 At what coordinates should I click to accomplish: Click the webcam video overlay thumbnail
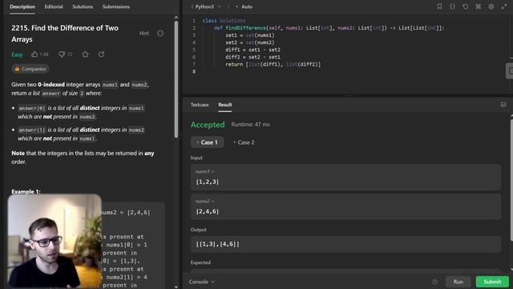55,241
